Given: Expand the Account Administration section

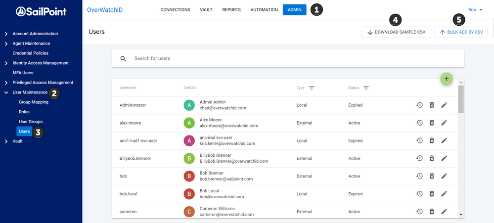Looking at the screenshot, I should point(6,34).
